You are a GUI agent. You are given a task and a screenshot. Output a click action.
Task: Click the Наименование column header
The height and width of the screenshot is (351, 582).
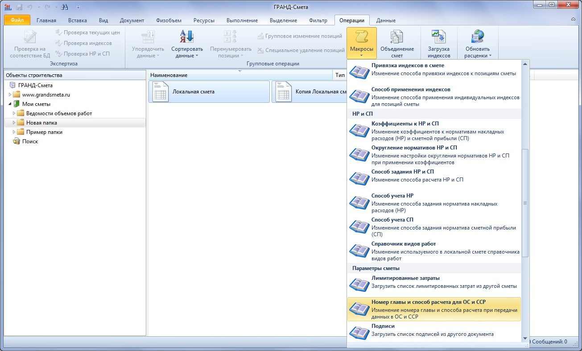point(241,75)
